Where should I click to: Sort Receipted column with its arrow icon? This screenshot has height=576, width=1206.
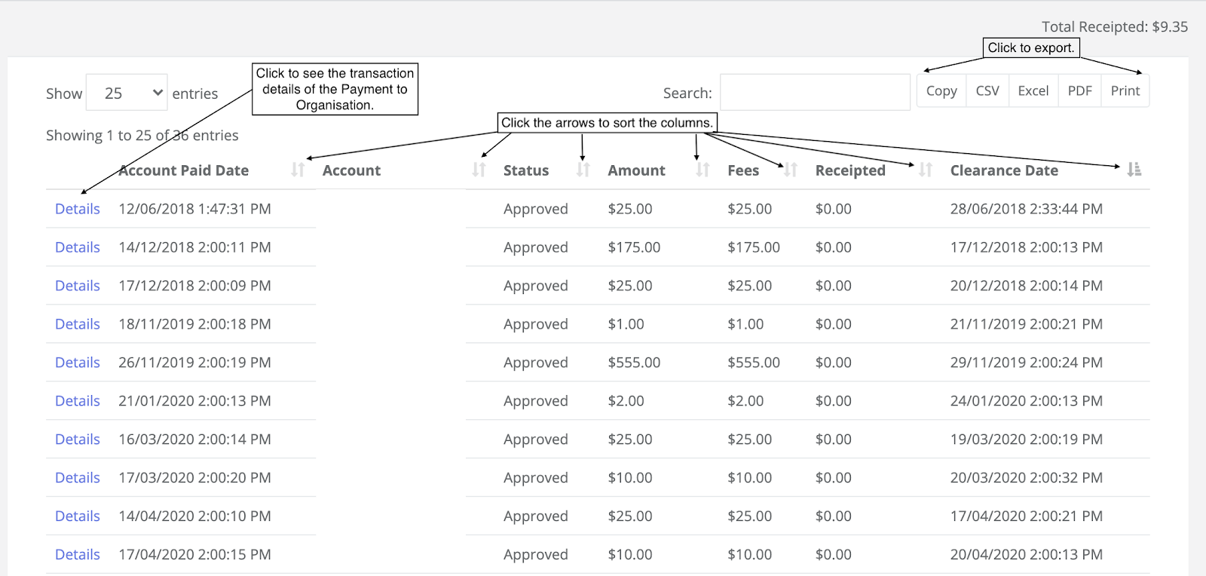tap(926, 170)
